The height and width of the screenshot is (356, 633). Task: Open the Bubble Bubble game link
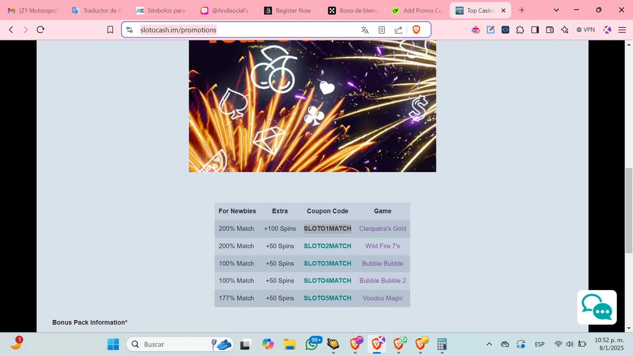click(x=383, y=264)
